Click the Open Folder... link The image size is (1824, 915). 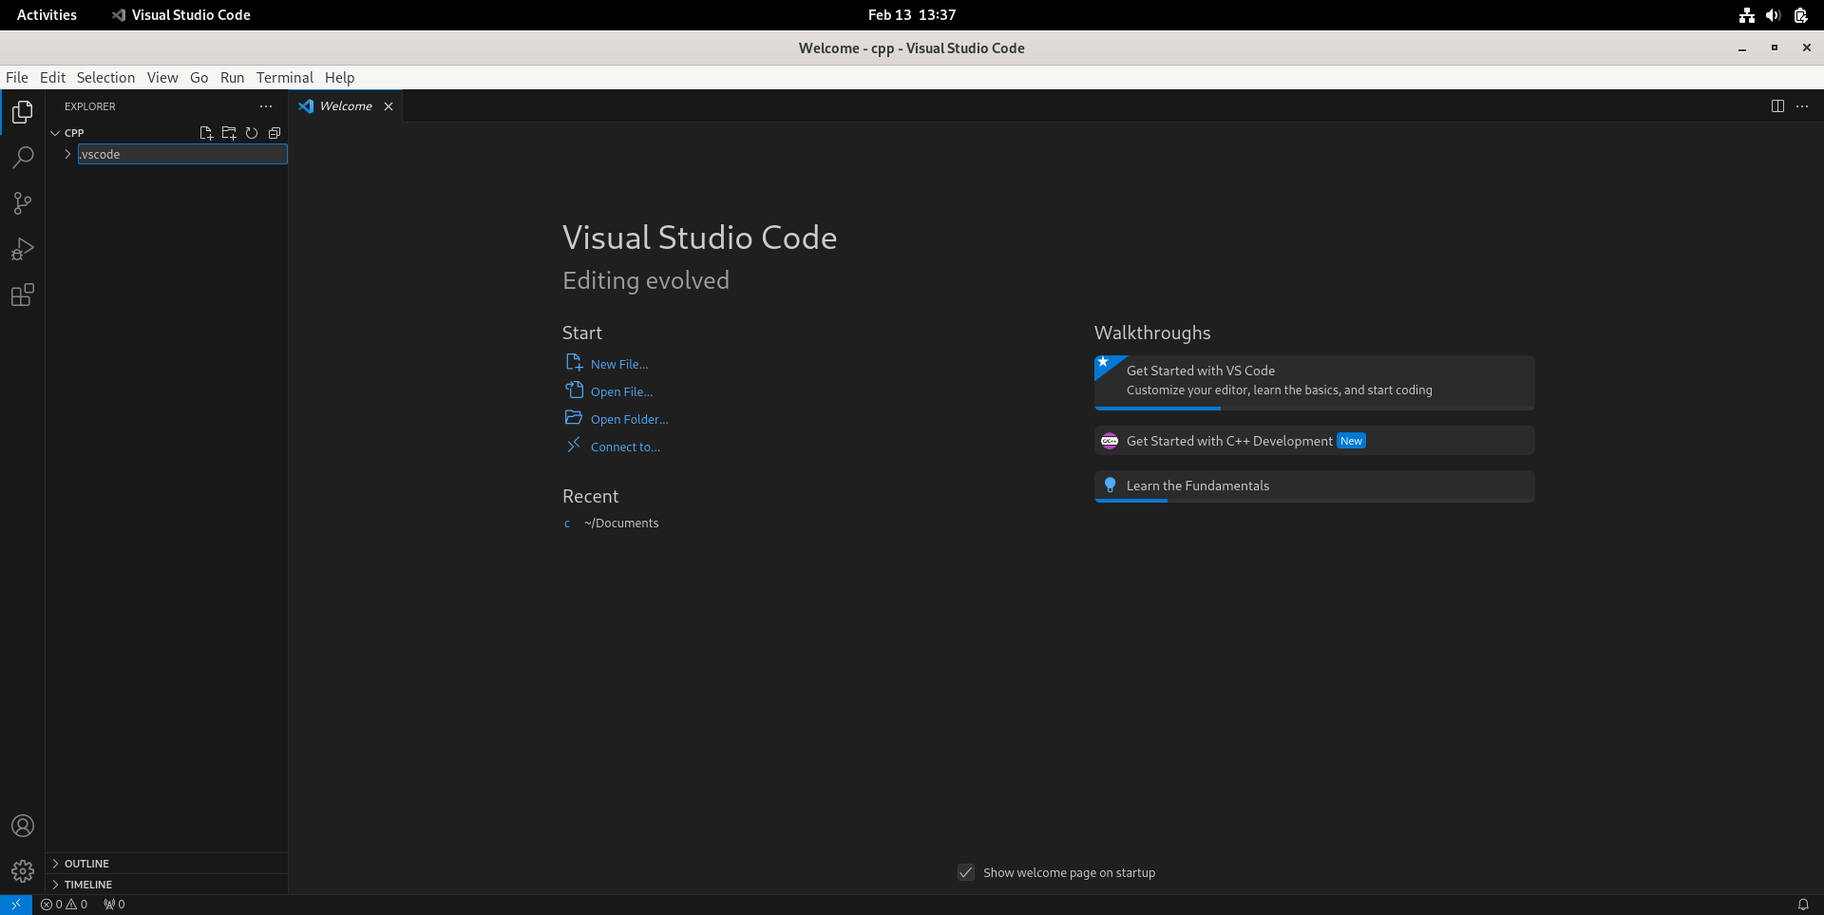(629, 419)
